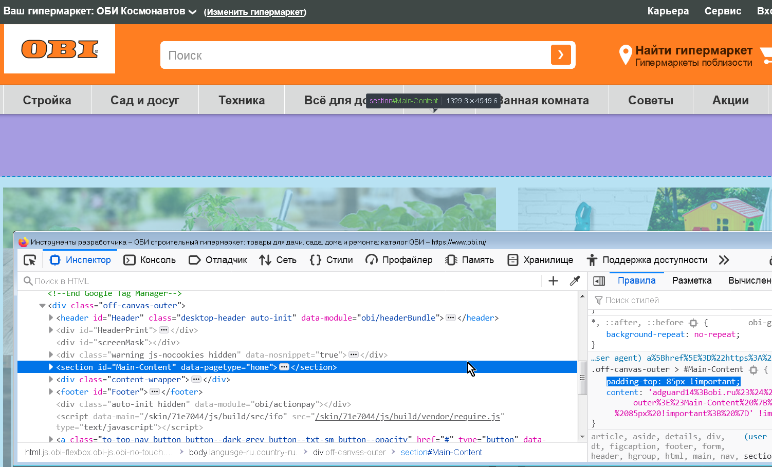This screenshot has height=467, width=772.
Task: Activate the eyedropper in the Rules panel
Action: (x=575, y=281)
